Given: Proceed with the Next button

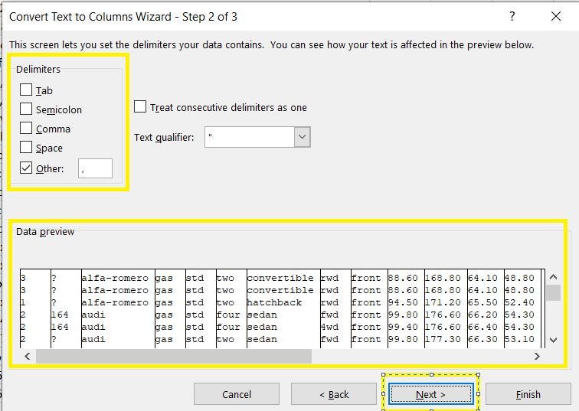Looking at the screenshot, I should tap(431, 394).
